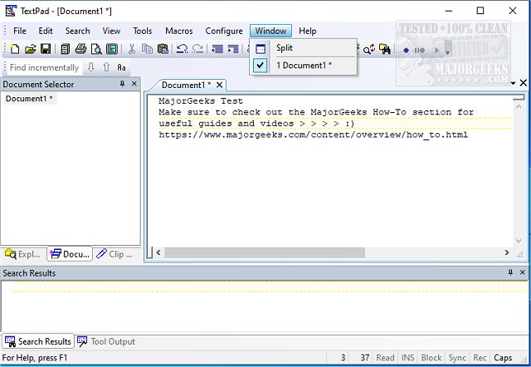The width and height of the screenshot is (531, 367).
Task: Click the editor's scroll down arrow
Action: click(x=519, y=241)
